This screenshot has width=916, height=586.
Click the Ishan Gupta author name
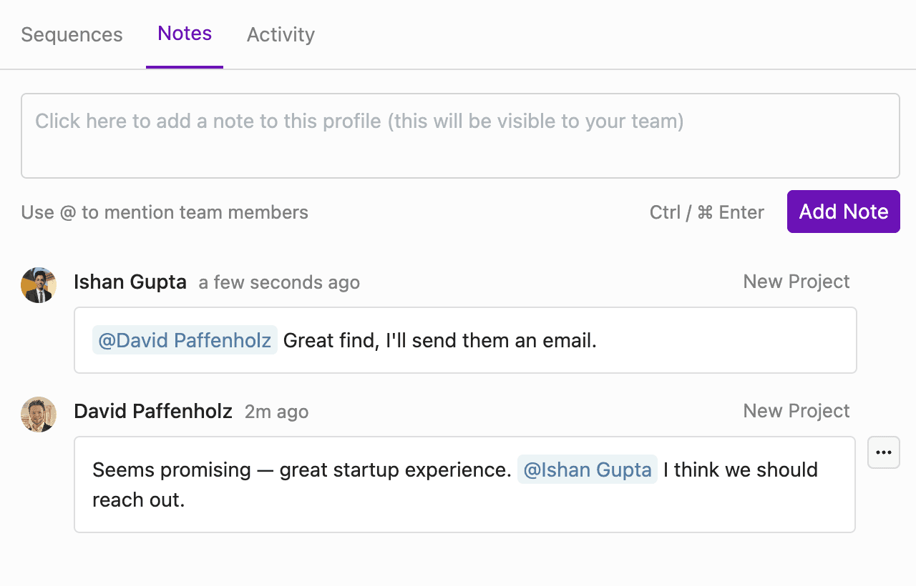click(x=130, y=282)
